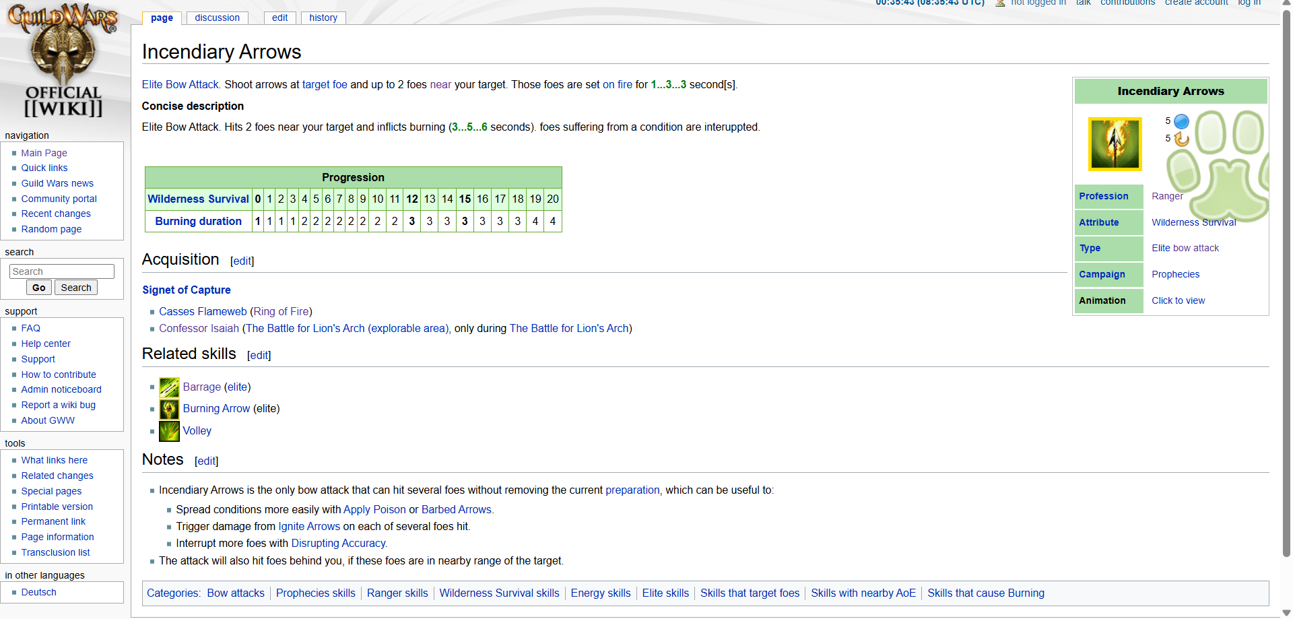Open Confessor Isaiah link

click(x=199, y=328)
